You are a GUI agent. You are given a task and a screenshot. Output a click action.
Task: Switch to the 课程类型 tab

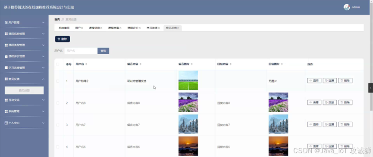coord(113,28)
